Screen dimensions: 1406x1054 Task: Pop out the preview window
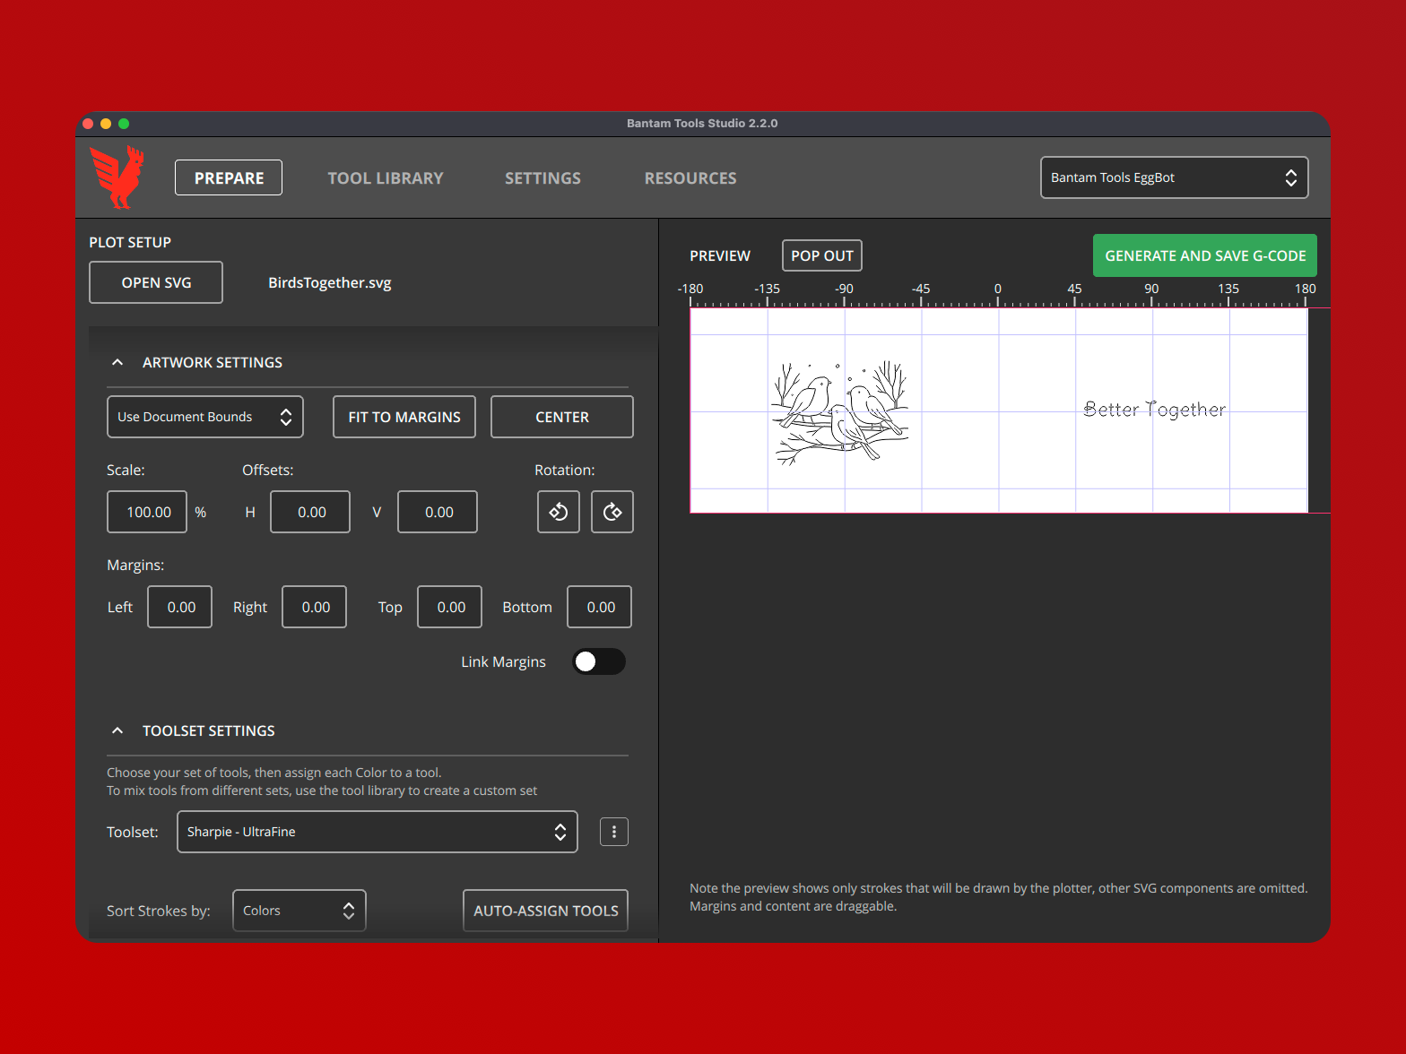tap(821, 255)
